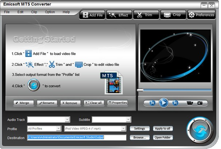Click the Apply to all button
The height and width of the screenshot is (149, 221).
coord(163,129)
